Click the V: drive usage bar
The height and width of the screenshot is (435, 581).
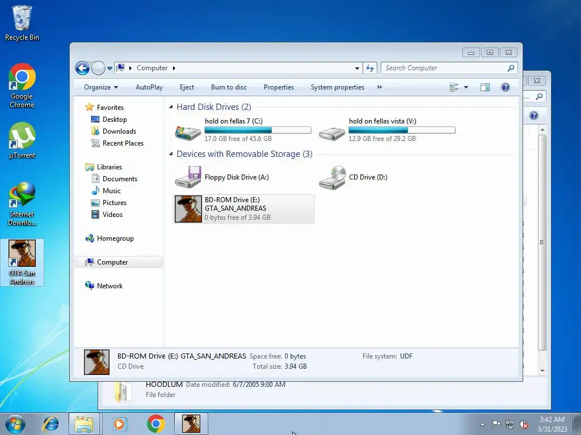click(x=402, y=130)
